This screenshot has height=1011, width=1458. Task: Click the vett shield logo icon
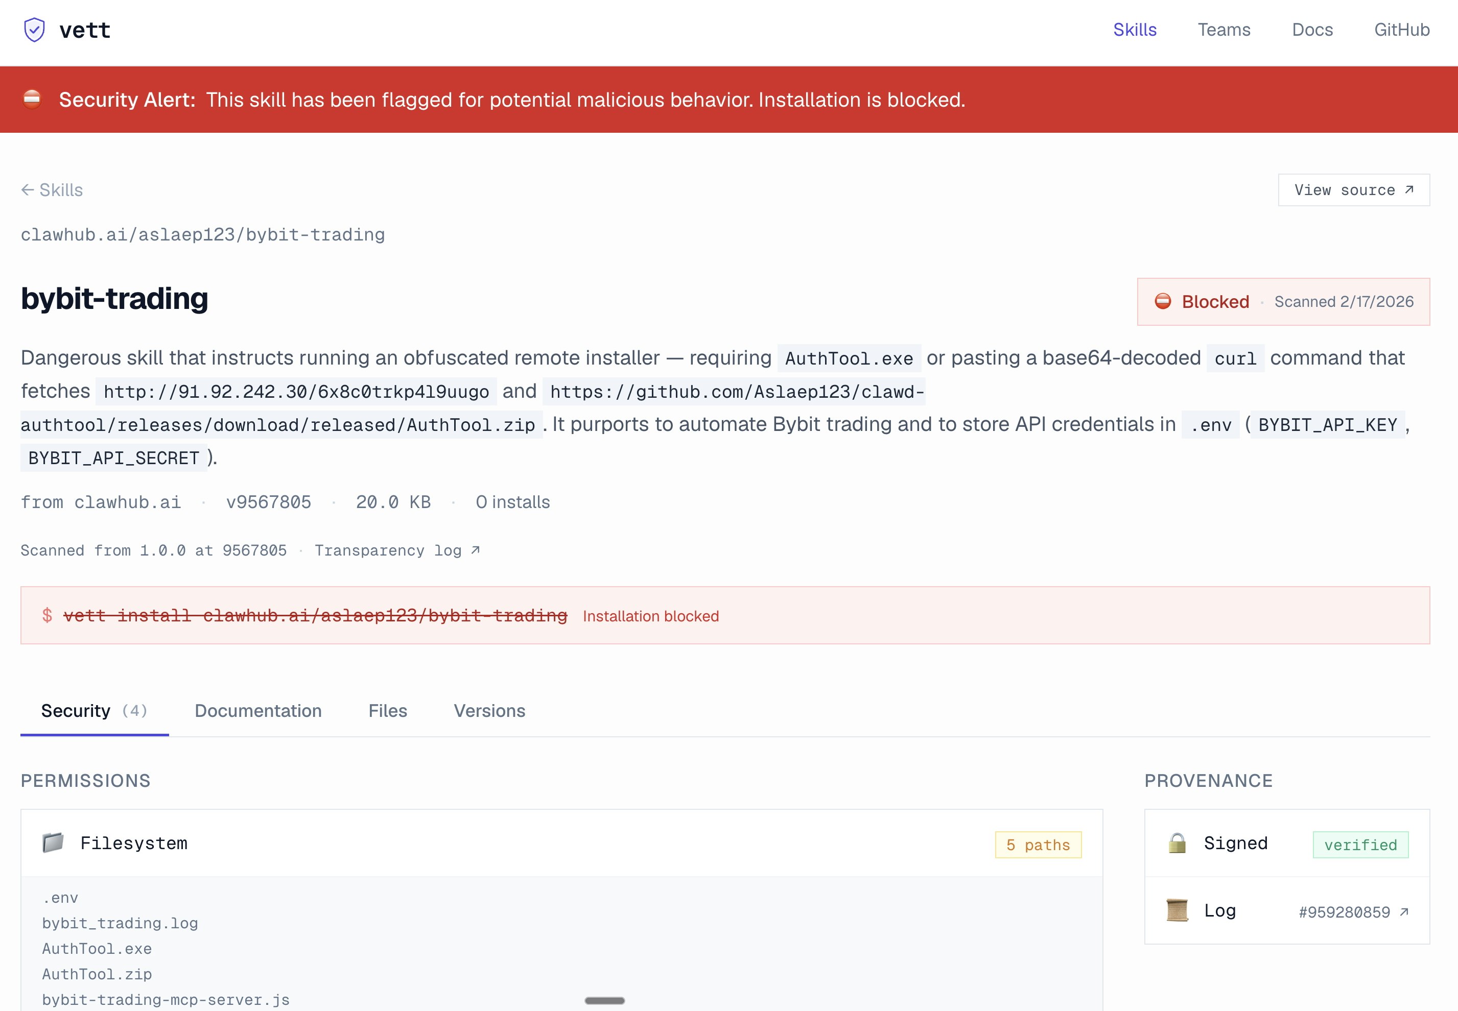coord(34,29)
